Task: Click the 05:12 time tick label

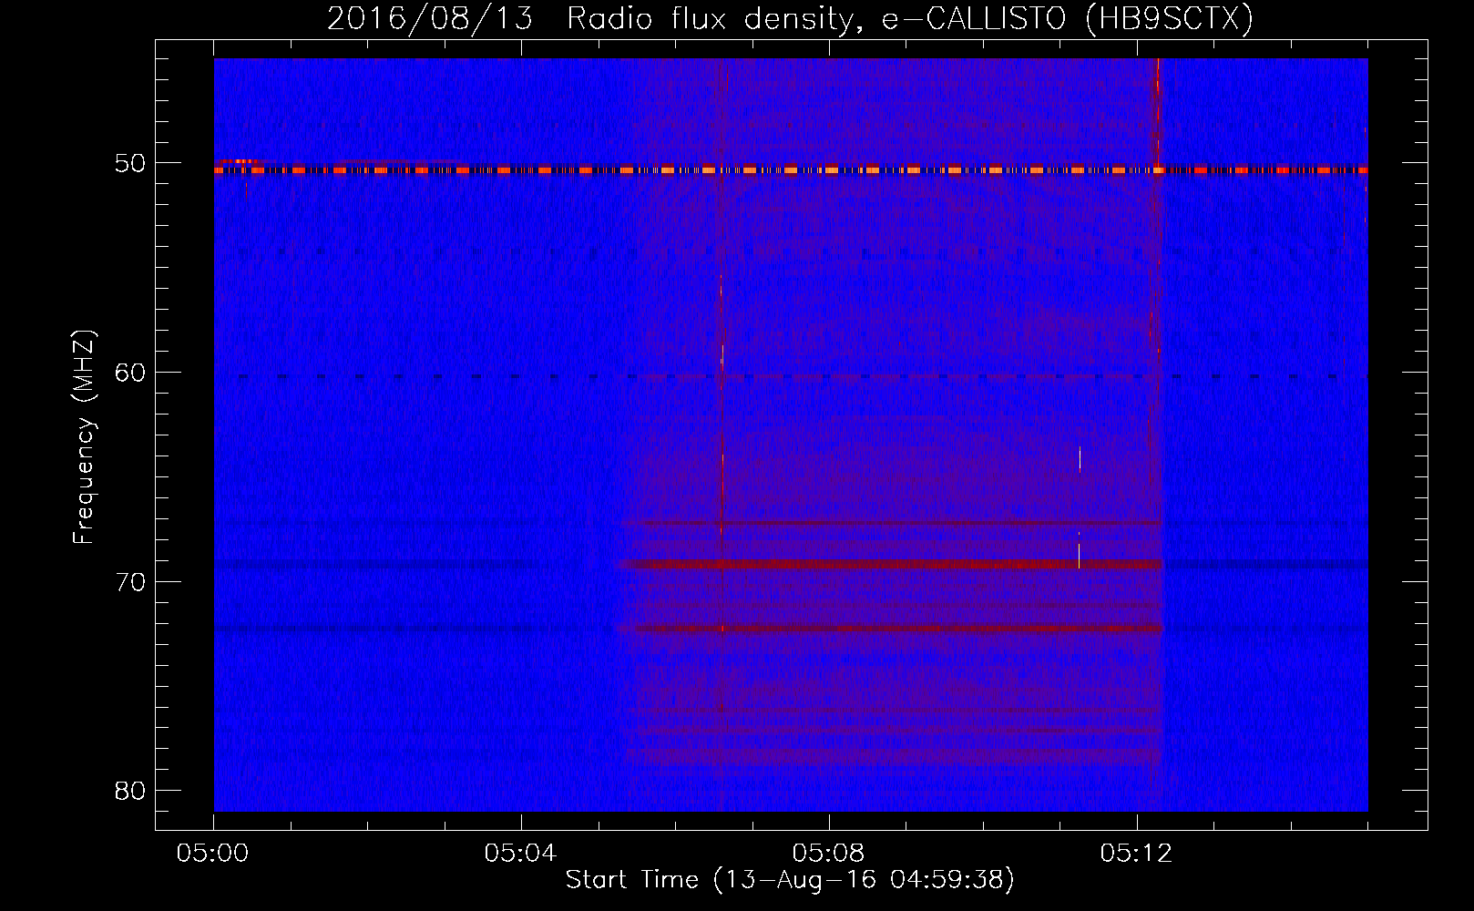Action: (x=1136, y=854)
